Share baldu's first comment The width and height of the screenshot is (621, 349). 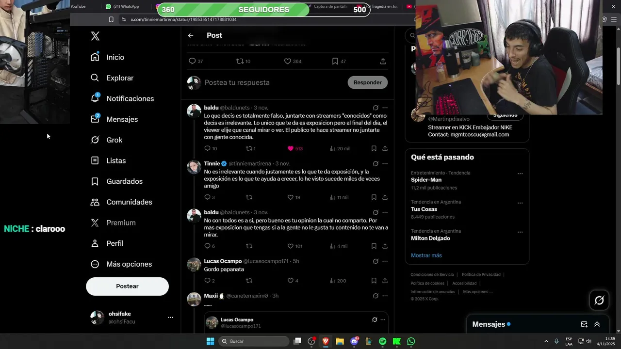(385, 148)
